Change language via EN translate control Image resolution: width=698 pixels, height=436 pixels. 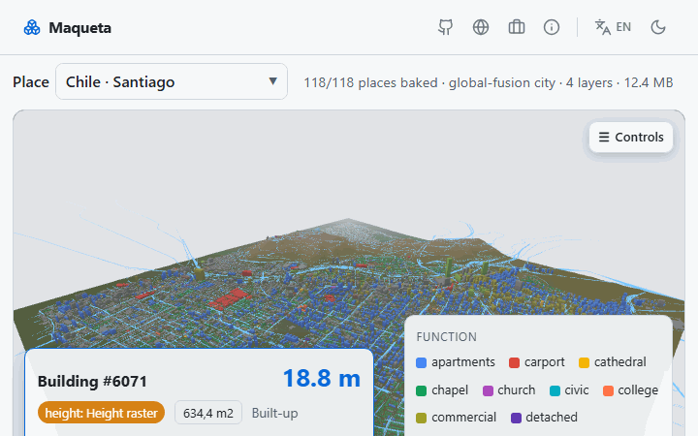(x=613, y=27)
